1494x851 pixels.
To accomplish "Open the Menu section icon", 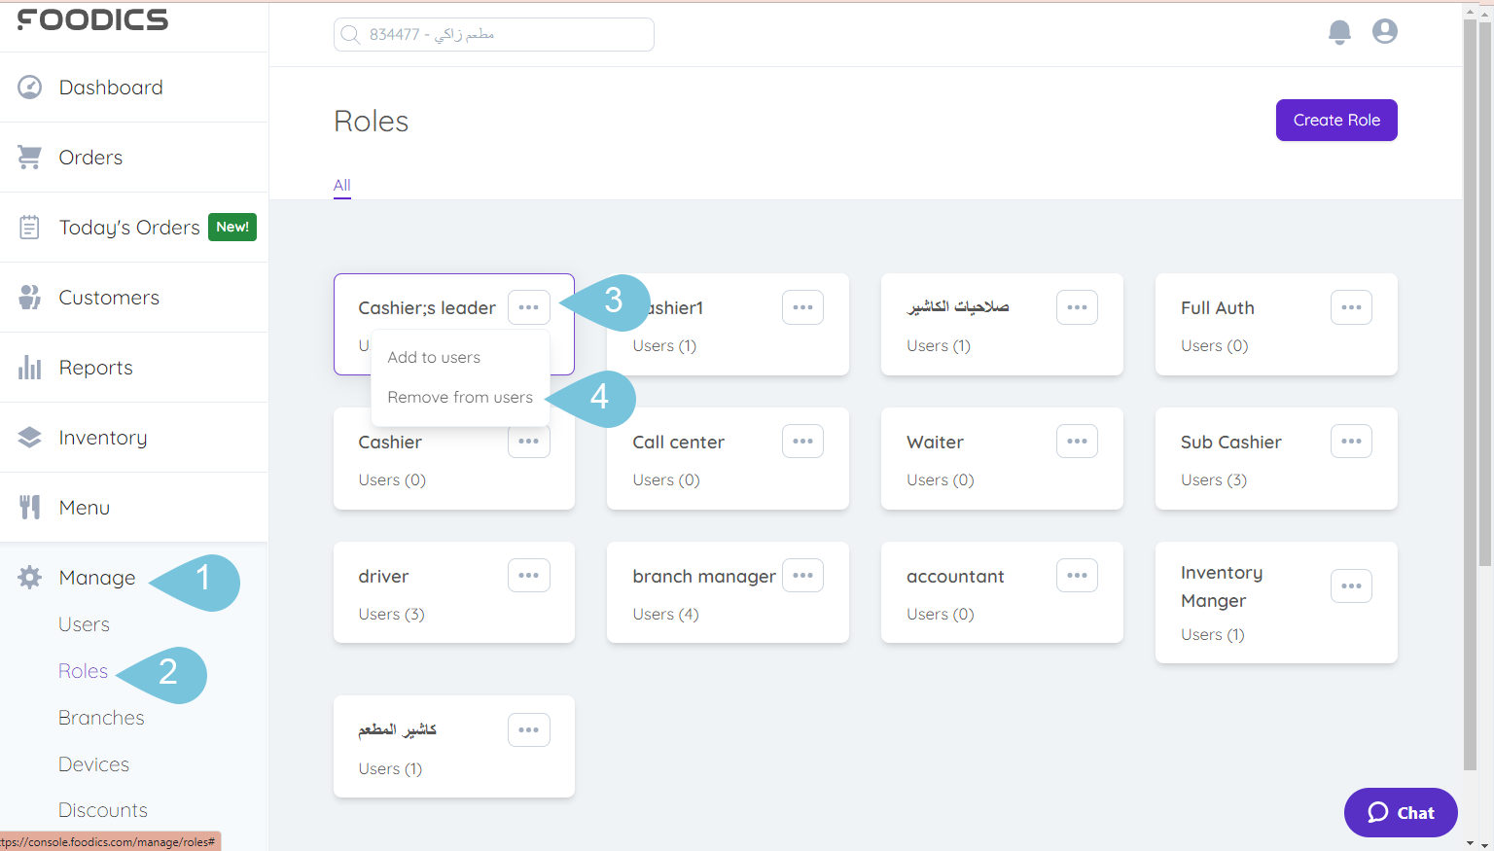I will [29, 507].
